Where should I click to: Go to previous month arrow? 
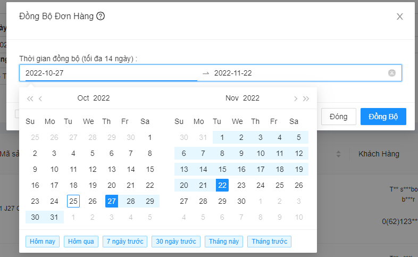click(x=40, y=98)
